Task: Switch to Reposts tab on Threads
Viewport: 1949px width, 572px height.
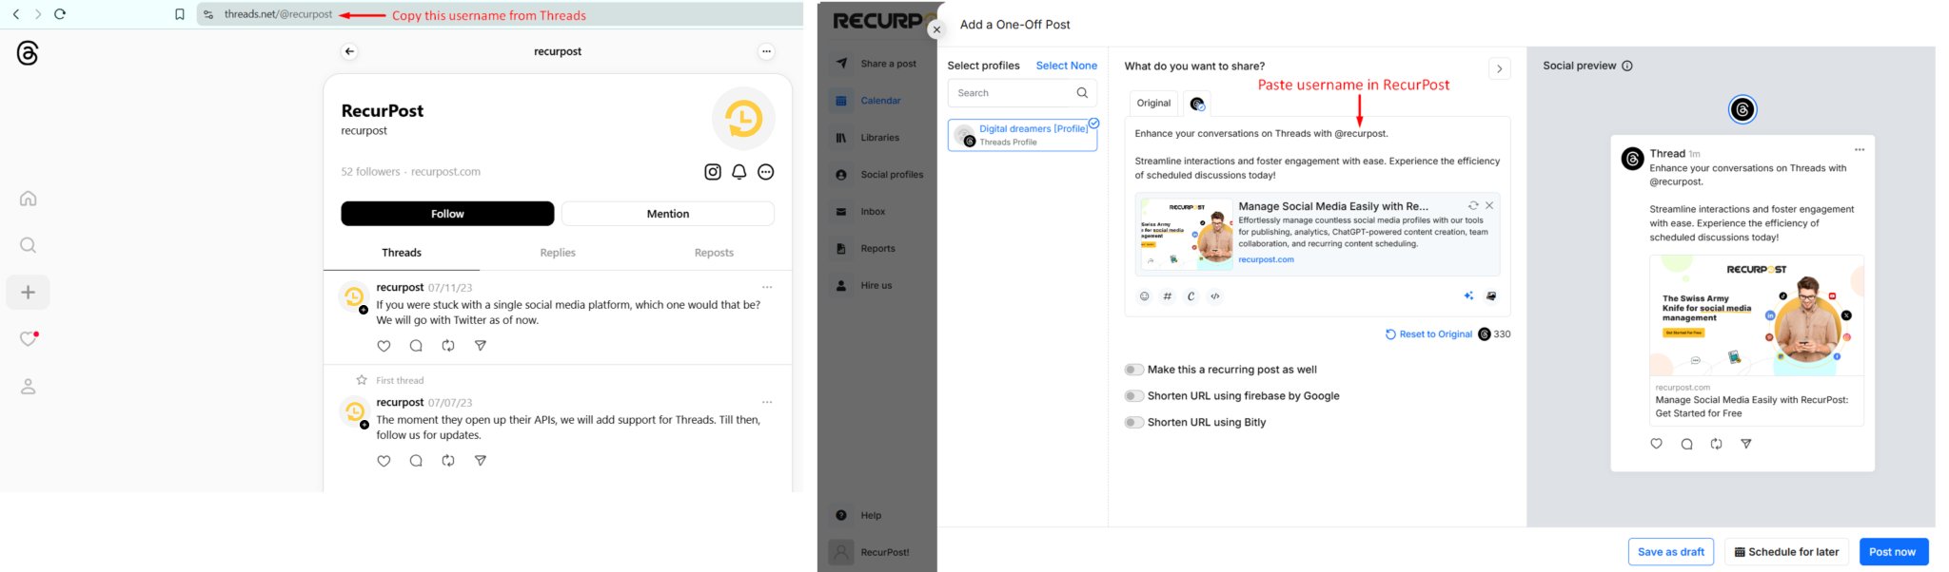Action: [714, 253]
